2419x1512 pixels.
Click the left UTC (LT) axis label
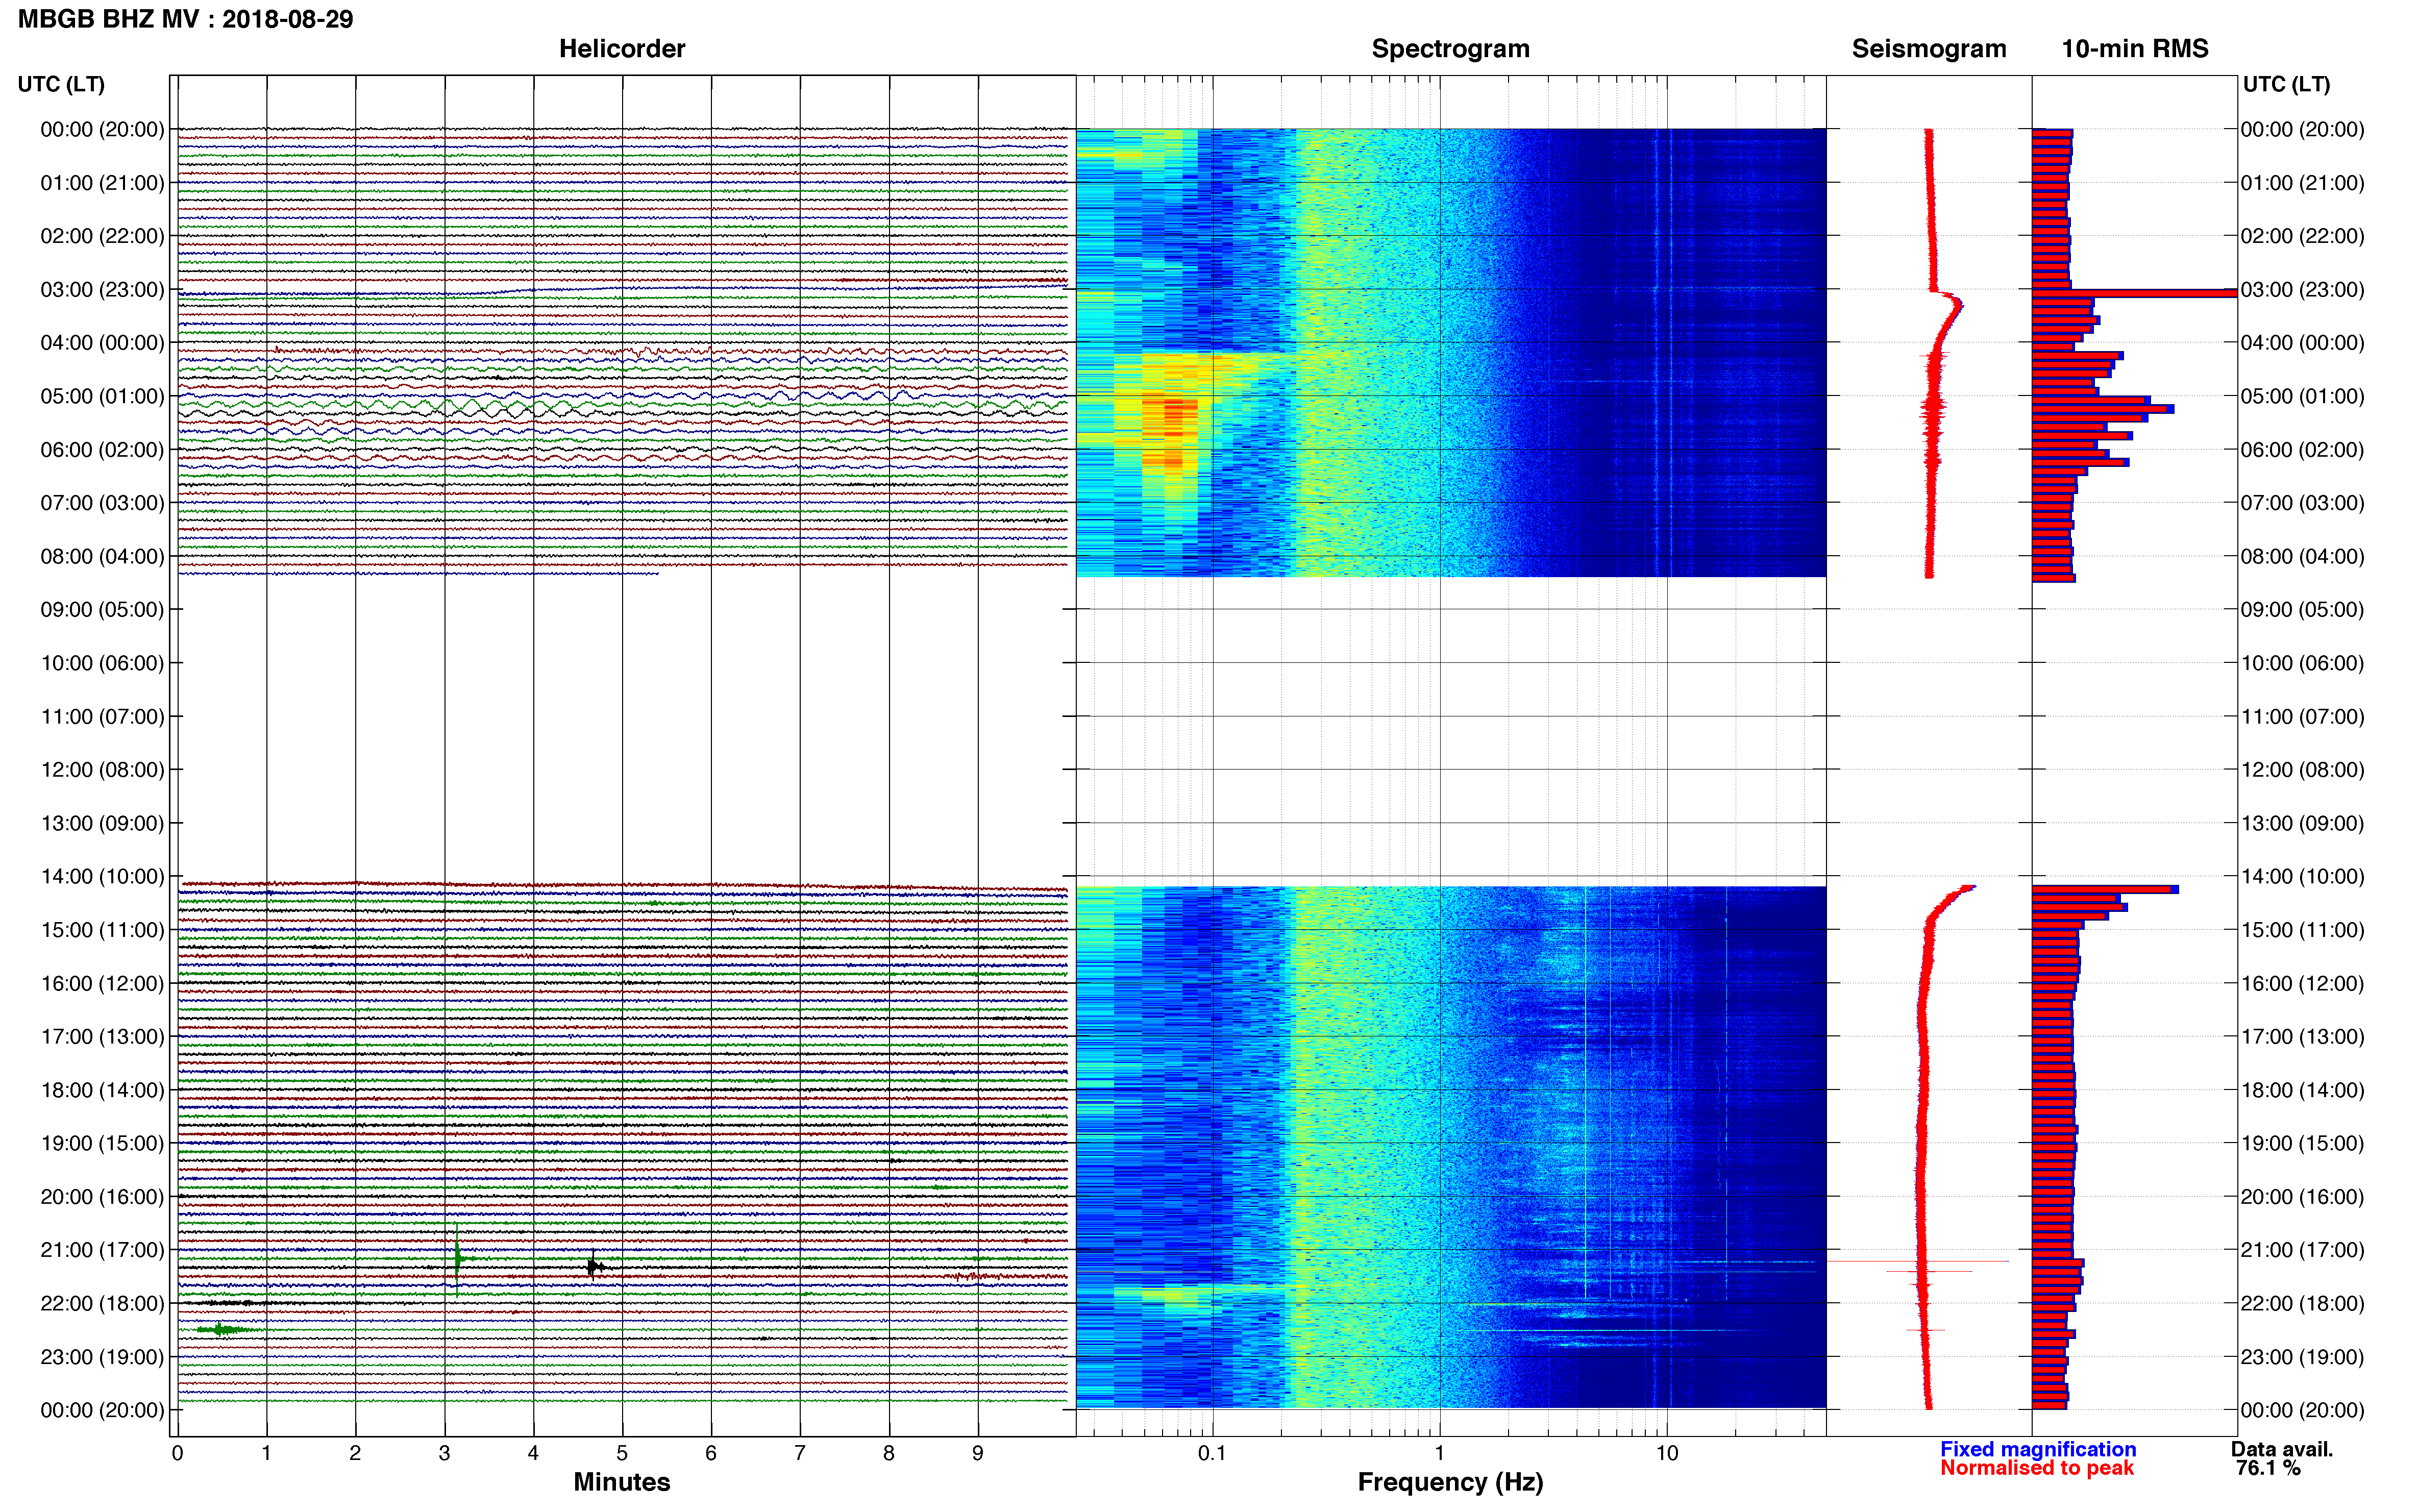click(x=61, y=84)
